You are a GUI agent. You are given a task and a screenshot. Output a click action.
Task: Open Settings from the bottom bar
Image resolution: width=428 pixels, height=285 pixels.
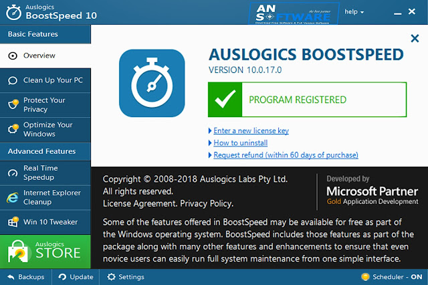pyautogui.click(x=126, y=277)
